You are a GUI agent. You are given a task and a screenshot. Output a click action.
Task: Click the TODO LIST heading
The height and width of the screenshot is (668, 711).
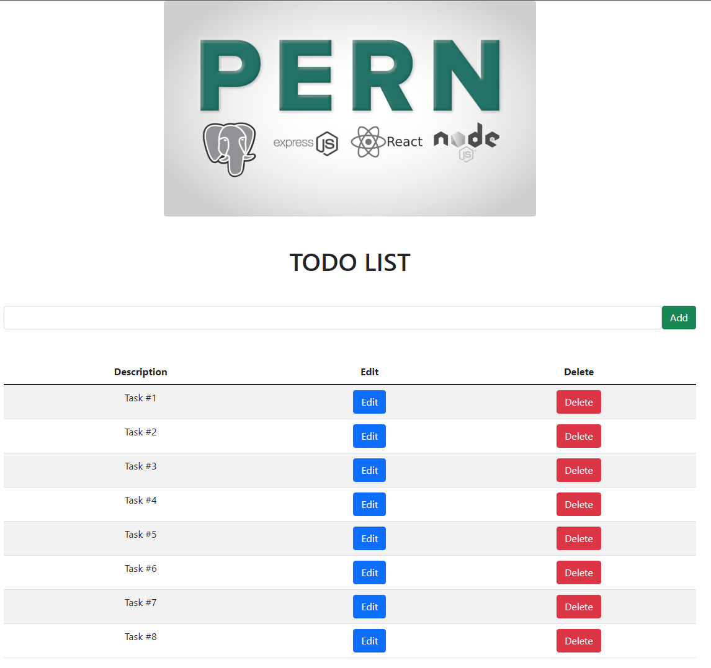(x=349, y=262)
